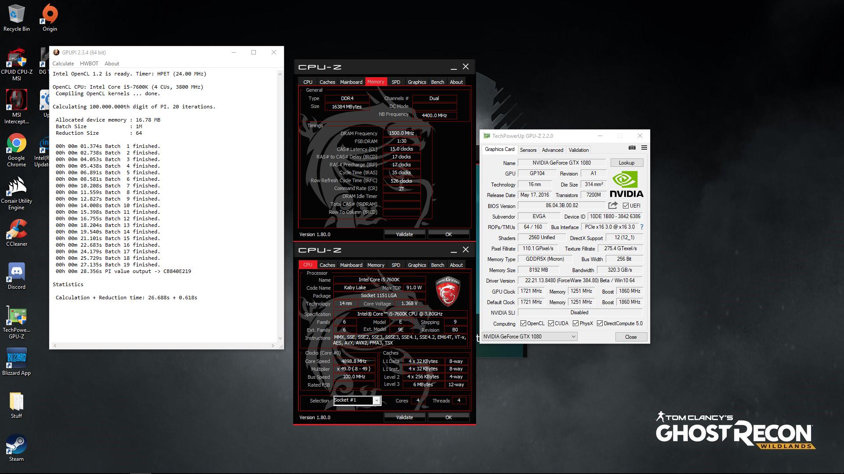
Task: Click the Core Speed value 4898.8 MHz
Action: [354, 361]
